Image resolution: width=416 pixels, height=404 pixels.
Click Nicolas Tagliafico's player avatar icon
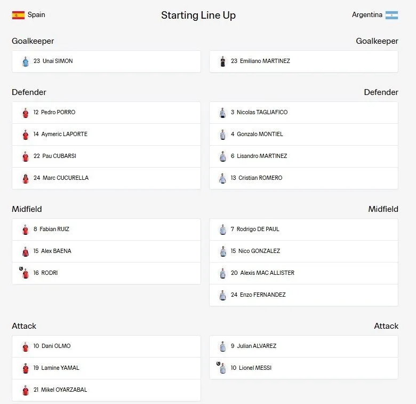(223, 113)
